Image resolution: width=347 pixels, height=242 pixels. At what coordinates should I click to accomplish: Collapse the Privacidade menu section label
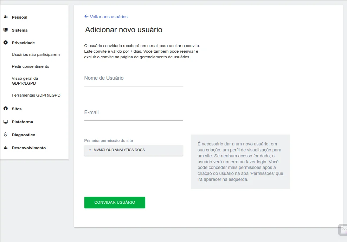tap(23, 43)
